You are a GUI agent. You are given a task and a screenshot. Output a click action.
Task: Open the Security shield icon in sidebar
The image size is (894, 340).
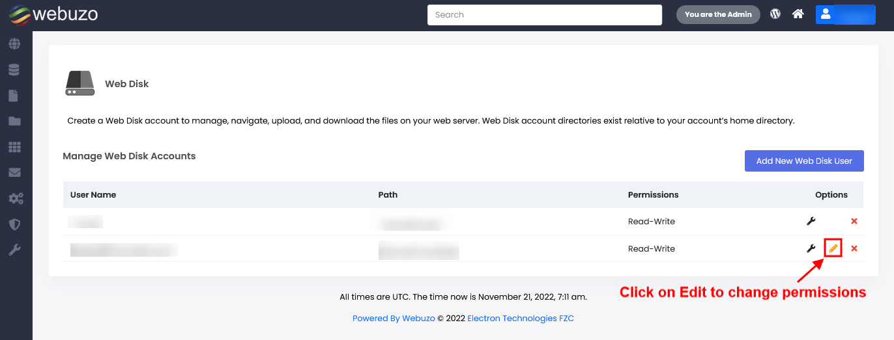pyautogui.click(x=14, y=224)
